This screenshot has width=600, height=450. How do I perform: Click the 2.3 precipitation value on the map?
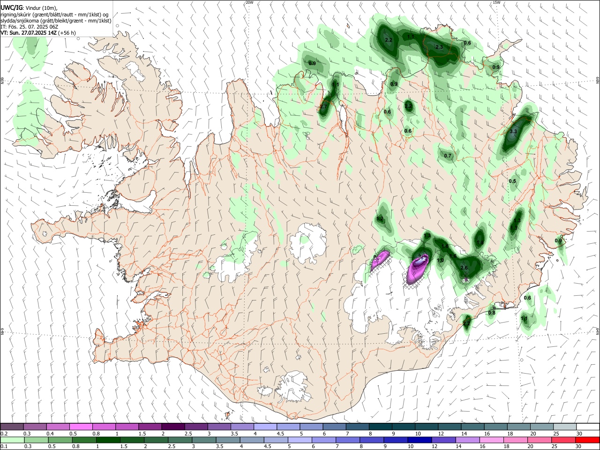coord(439,47)
